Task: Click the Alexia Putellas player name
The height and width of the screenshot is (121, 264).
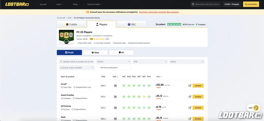Action: click(x=67, y=95)
